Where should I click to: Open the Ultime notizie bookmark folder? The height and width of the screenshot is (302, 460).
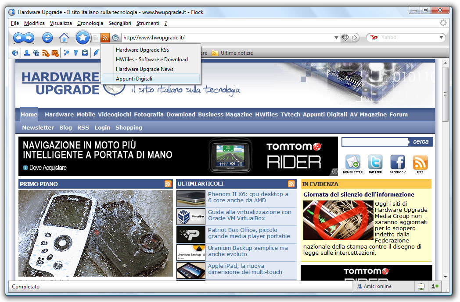(x=232, y=53)
